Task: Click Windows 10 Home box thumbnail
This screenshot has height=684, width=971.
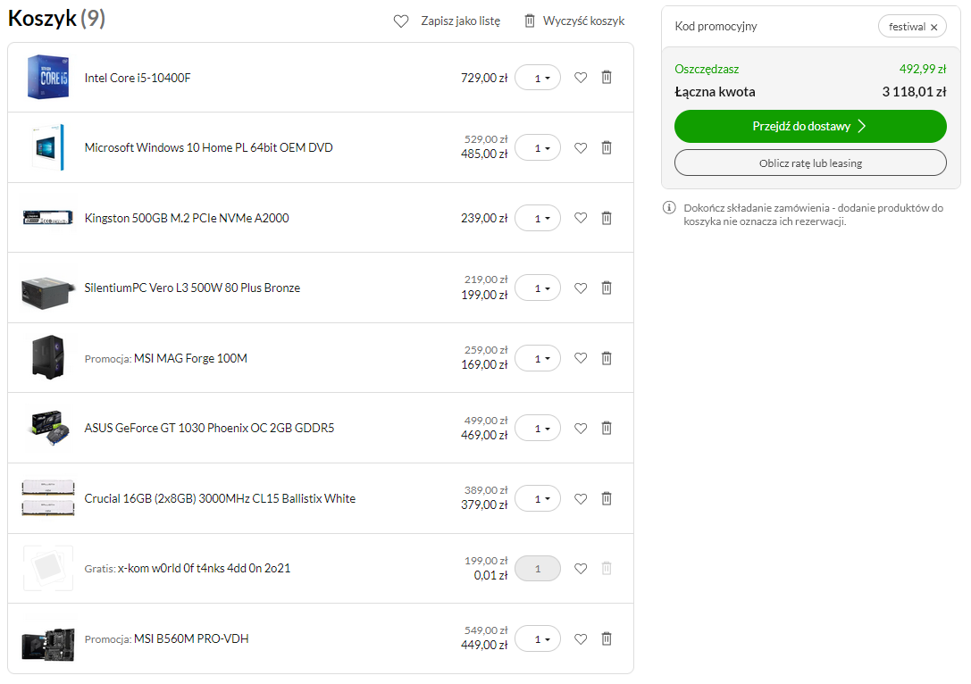Action: click(x=48, y=148)
